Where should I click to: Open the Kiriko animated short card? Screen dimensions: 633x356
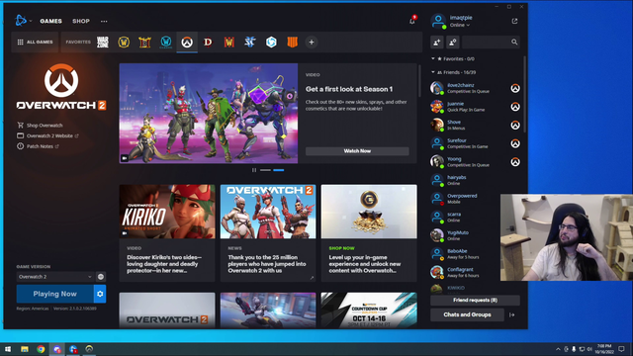tap(167, 233)
